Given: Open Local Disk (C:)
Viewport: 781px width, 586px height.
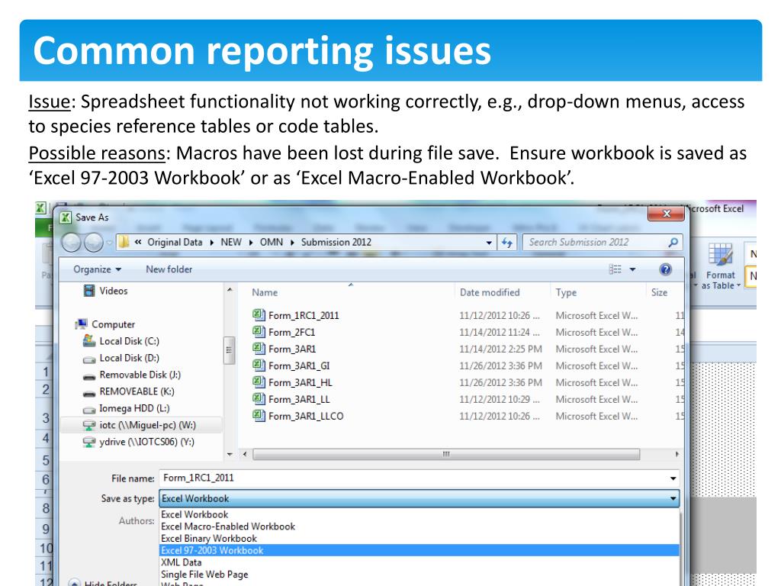Looking at the screenshot, I should point(121,341).
